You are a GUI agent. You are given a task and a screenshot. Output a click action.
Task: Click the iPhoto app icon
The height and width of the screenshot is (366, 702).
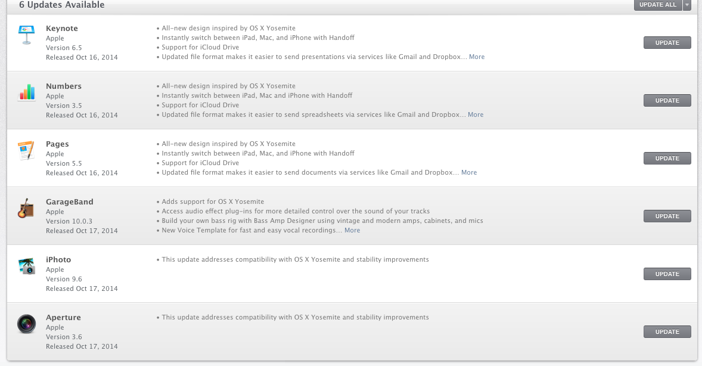(26, 266)
